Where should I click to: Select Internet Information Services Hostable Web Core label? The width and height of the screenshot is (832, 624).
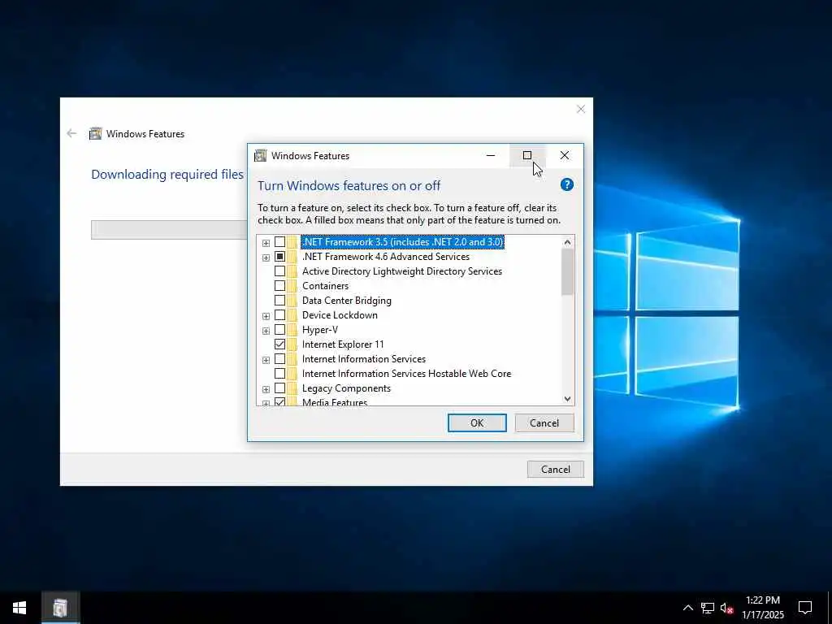tap(406, 374)
